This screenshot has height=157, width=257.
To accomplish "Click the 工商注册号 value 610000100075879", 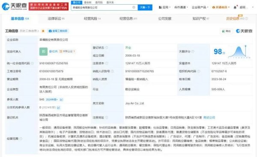I will point(51,71).
